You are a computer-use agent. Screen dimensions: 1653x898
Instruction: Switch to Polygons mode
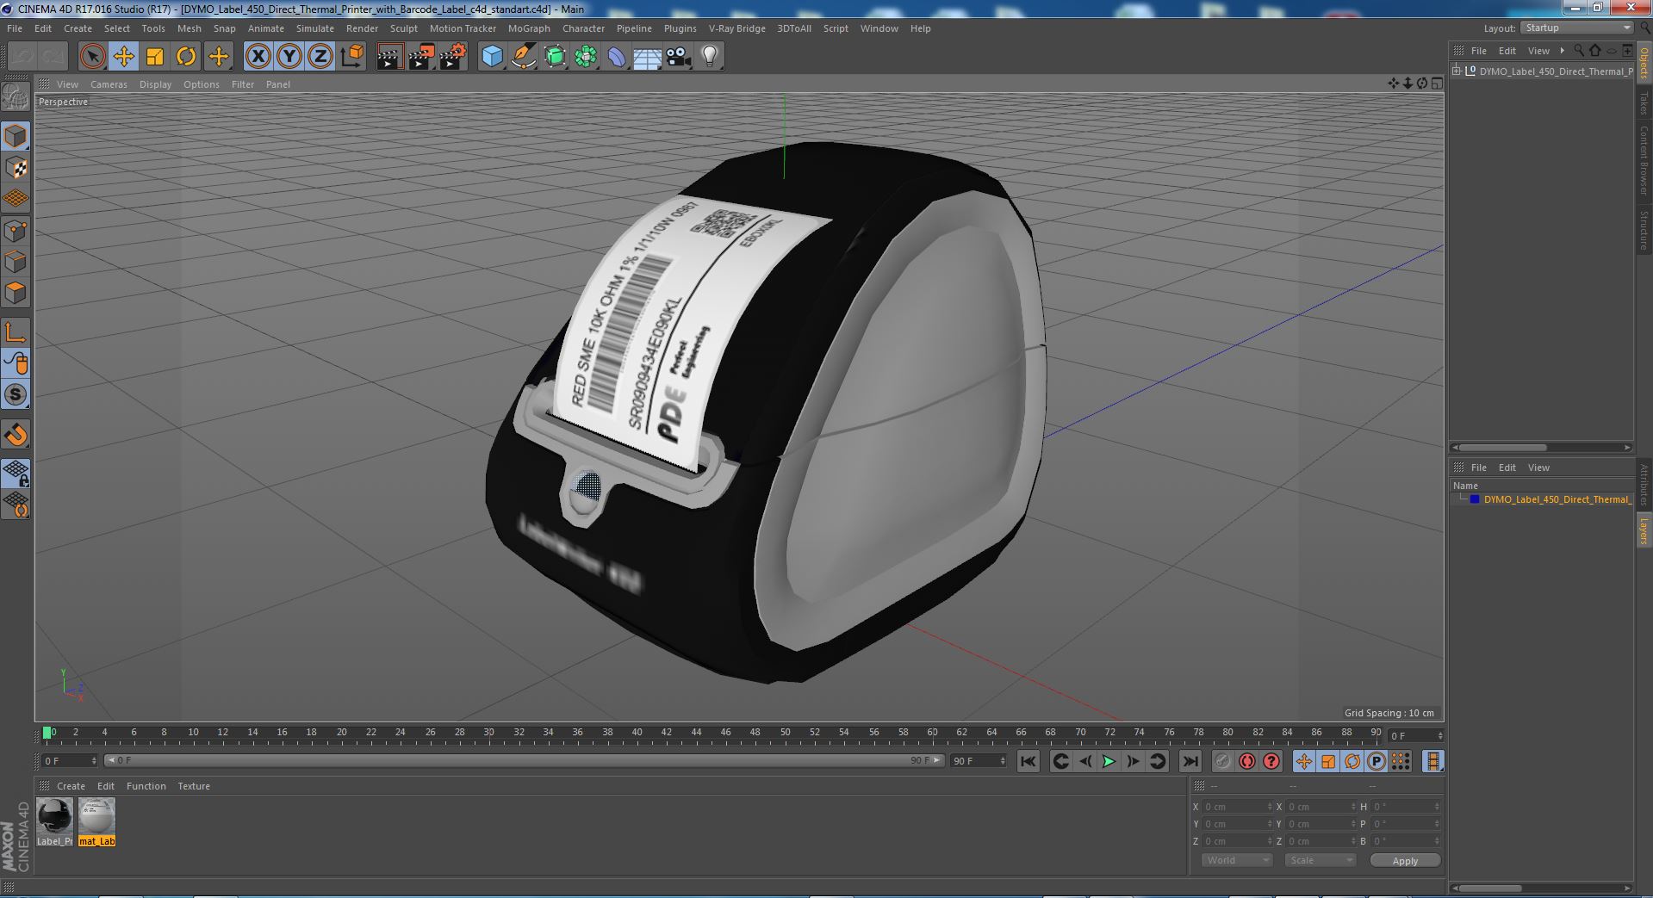coord(16,293)
